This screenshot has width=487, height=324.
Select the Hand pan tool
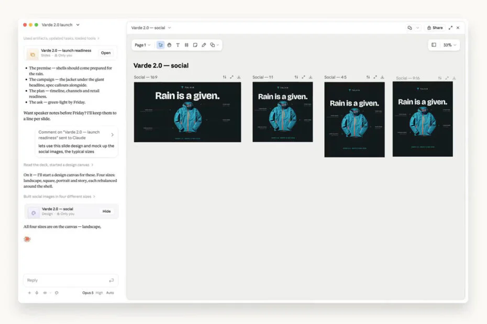169,45
